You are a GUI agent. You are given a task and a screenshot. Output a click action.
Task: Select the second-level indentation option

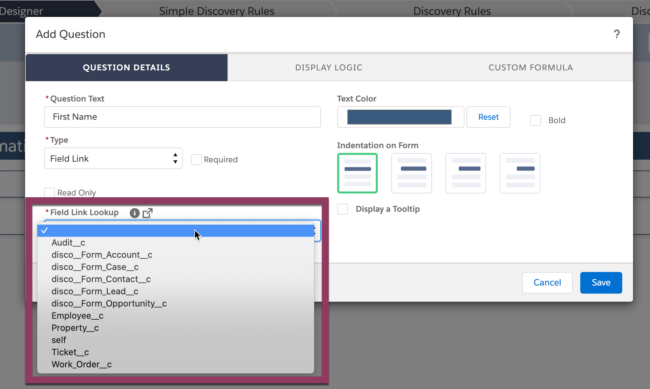pyautogui.click(x=465, y=173)
